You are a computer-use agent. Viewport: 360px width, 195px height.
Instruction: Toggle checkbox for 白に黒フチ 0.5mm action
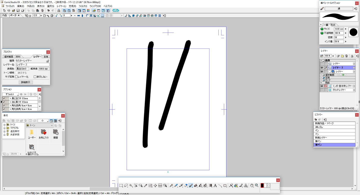tap(4, 102)
